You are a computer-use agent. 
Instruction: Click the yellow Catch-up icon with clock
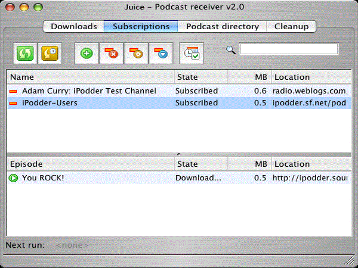(x=50, y=53)
